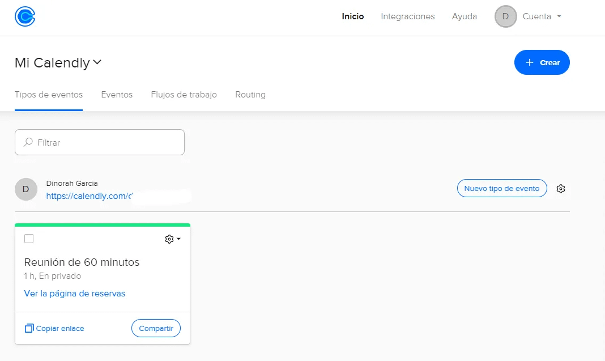Click the Calendly logo icon
The width and height of the screenshot is (605, 361).
point(25,16)
